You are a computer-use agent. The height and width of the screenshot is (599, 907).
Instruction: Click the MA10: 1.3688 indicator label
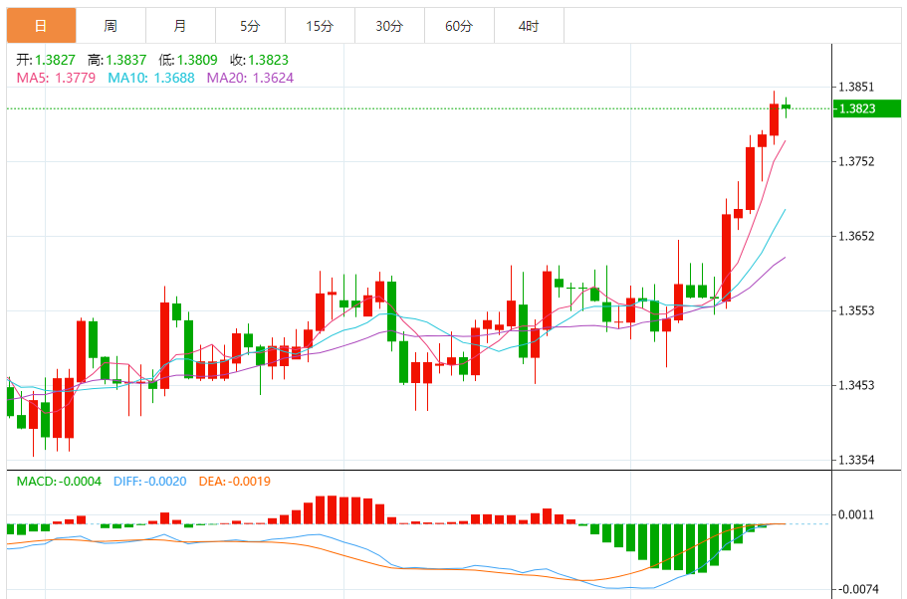[x=151, y=78]
